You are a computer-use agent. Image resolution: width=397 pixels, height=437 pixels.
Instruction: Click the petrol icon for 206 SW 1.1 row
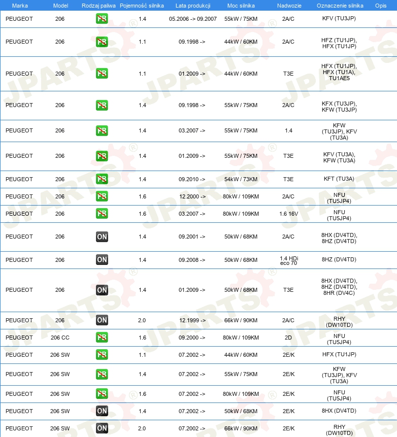(x=102, y=355)
